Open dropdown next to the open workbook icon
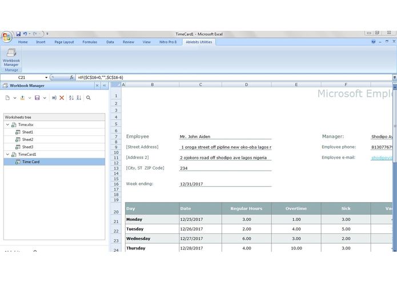 [x=30, y=98]
